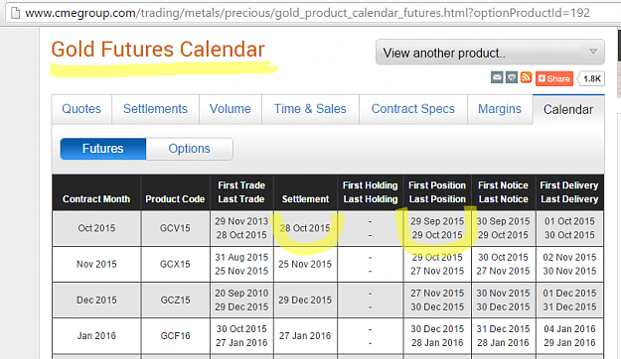
Task: Click product code GCZ15
Action: (175, 300)
